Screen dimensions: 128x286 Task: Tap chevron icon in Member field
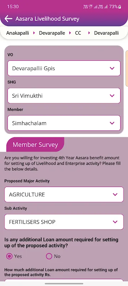[112, 123]
